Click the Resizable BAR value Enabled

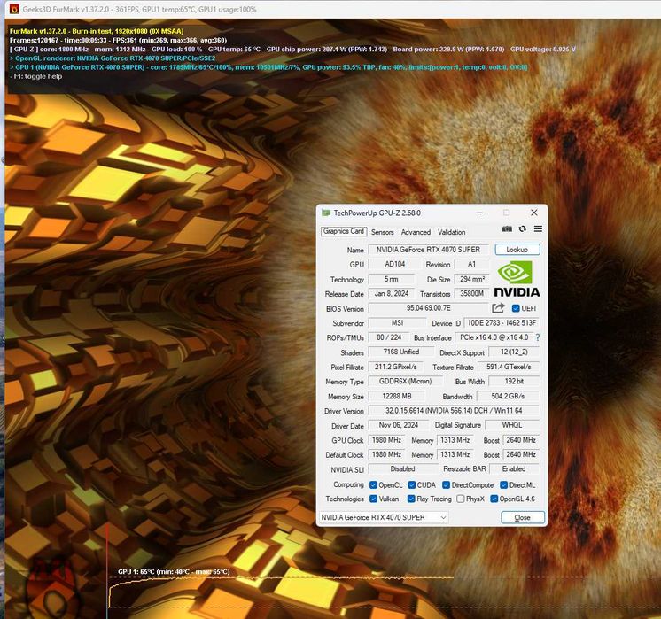pos(514,469)
